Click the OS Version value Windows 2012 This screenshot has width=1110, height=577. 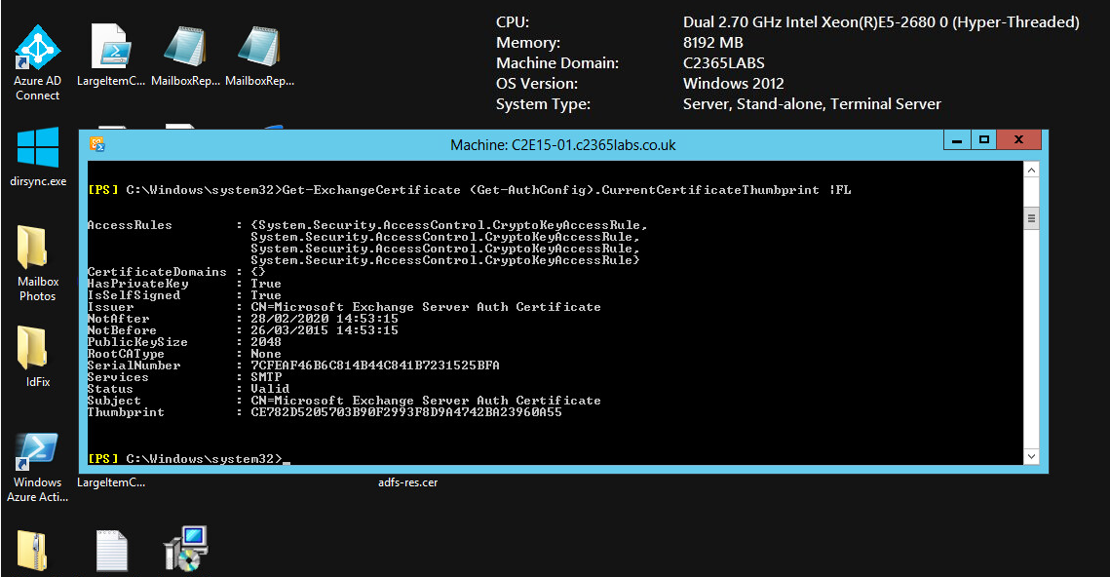pyautogui.click(x=734, y=84)
